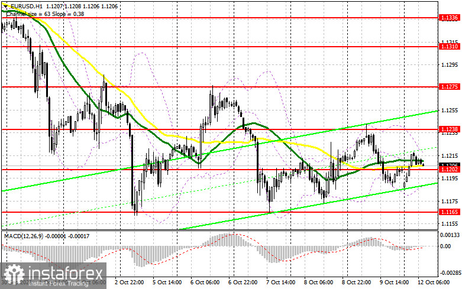Click the red 1.1238 resistance level label
462x289 pixels.
tap(450, 129)
